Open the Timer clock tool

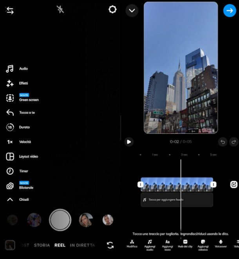pyautogui.click(x=10, y=171)
